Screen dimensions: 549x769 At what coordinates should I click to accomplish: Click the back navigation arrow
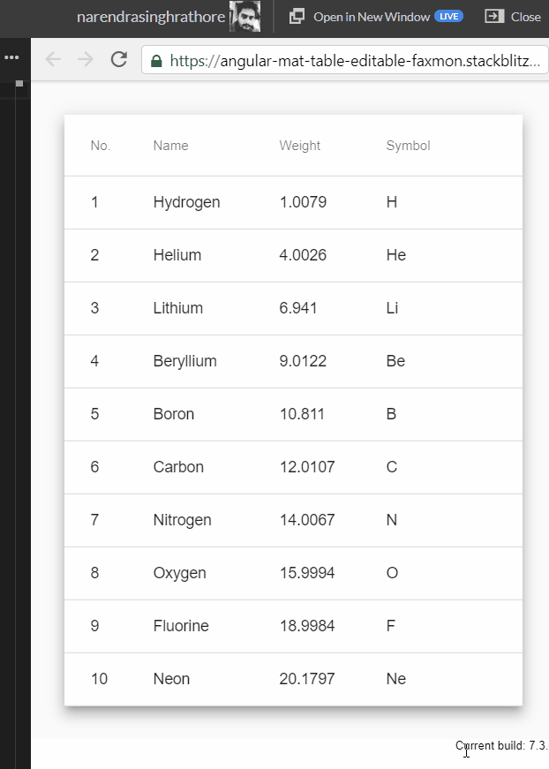coord(53,59)
